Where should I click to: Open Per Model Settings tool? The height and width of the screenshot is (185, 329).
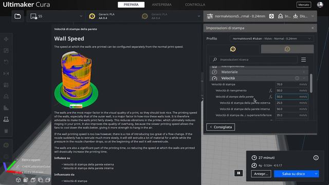pos(6,85)
